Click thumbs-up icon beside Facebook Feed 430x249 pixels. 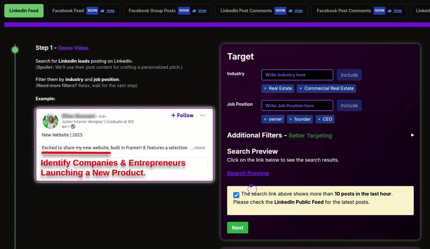click(x=103, y=11)
